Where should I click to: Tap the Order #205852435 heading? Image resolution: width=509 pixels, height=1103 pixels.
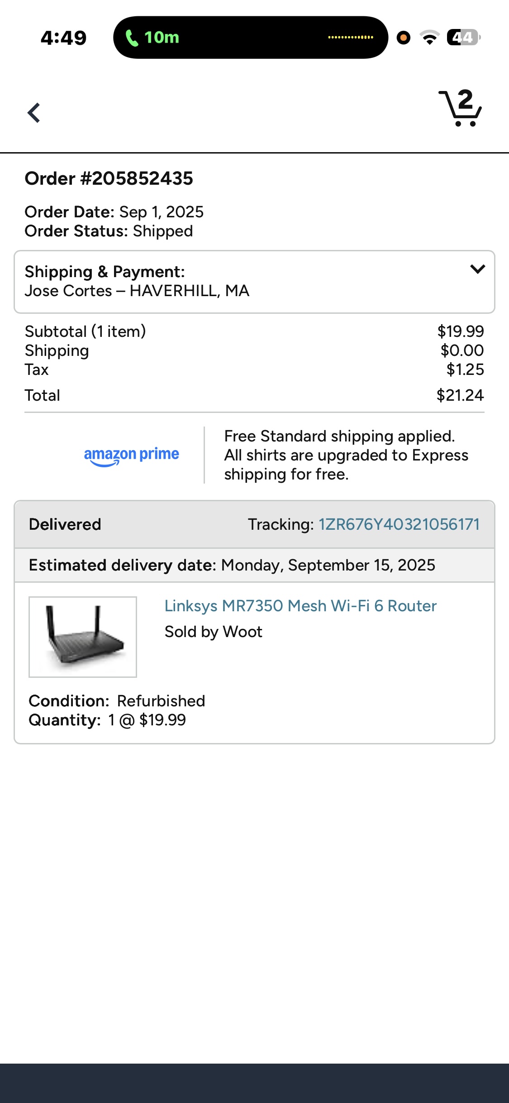pos(109,178)
